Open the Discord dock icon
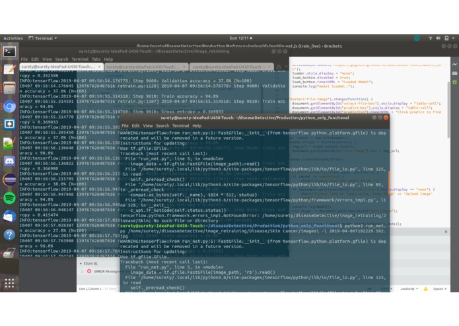 click(9, 162)
